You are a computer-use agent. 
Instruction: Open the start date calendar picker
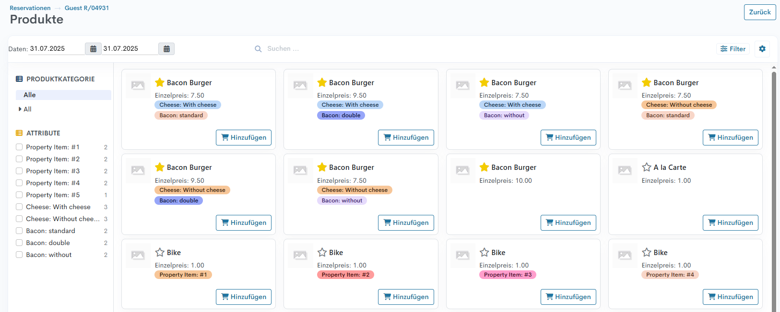click(93, 49)
